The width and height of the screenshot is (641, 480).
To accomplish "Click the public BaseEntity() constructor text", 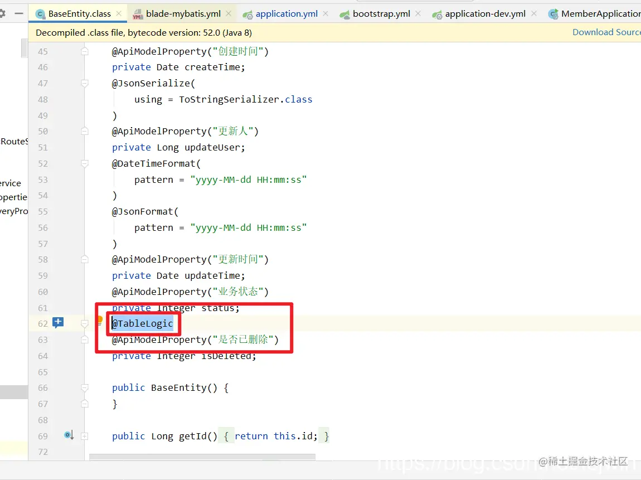I will point(165,388).
